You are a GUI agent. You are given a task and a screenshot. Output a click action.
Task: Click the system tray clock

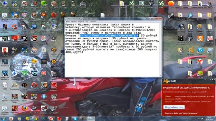[209, 119]
